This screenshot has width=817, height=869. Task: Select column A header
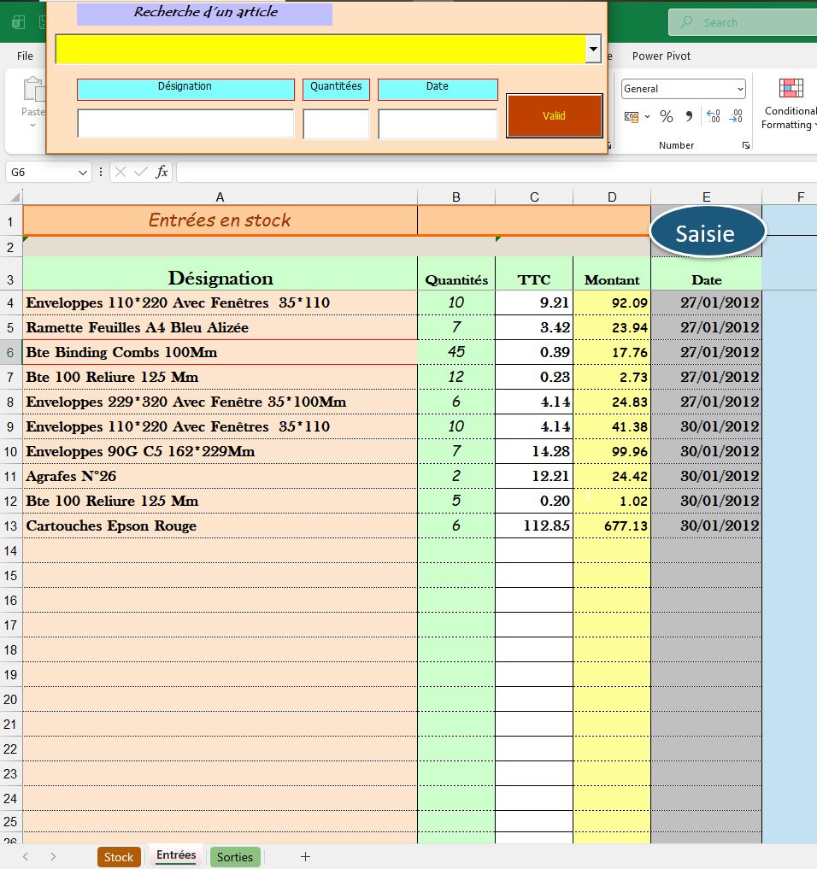coord(220,197)
